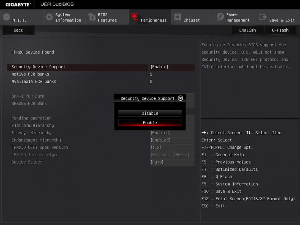Click the +/-/PU/PD Change Opt. hint

pos(227,147)
